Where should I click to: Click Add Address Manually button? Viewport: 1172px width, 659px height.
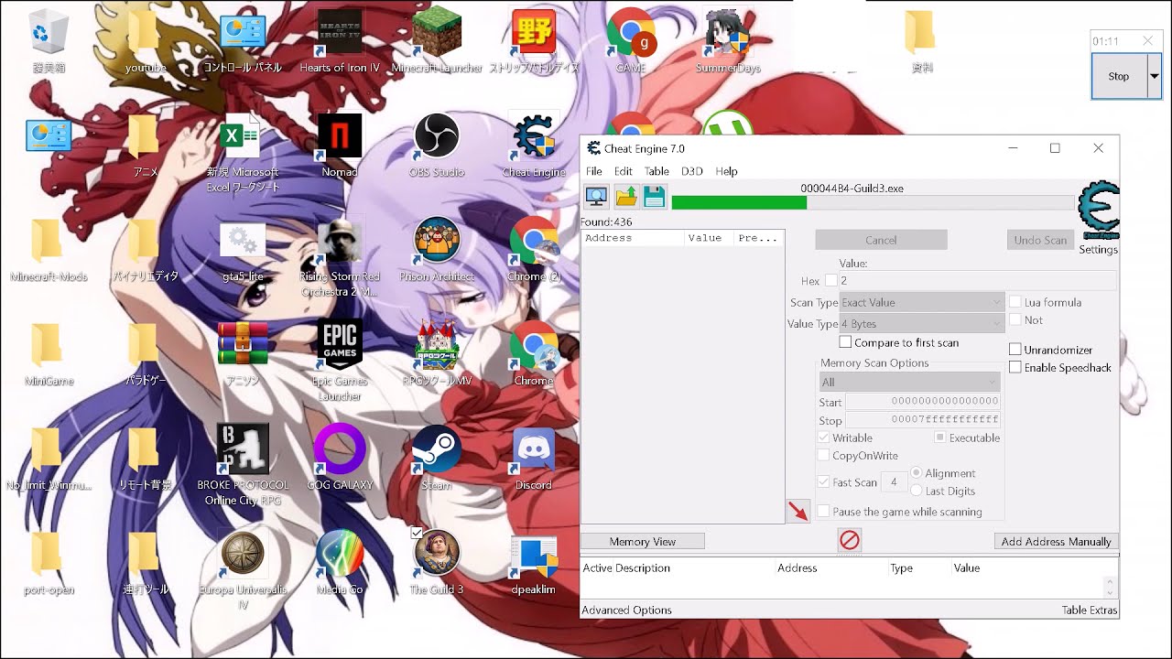click(1057, 541)
